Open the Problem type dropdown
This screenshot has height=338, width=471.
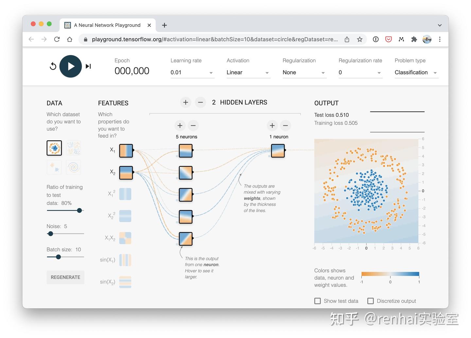point(416,73)
